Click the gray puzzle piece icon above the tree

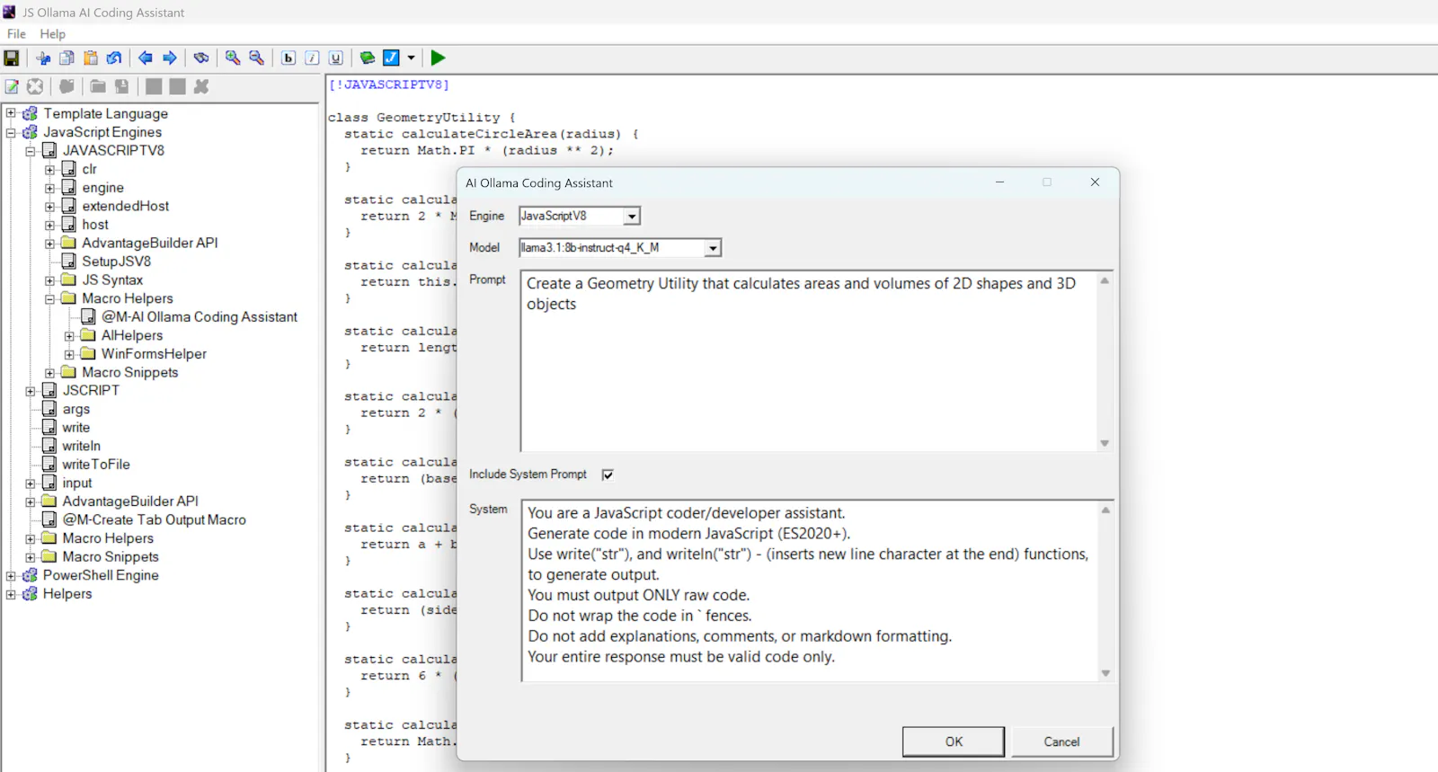(67, 86)
